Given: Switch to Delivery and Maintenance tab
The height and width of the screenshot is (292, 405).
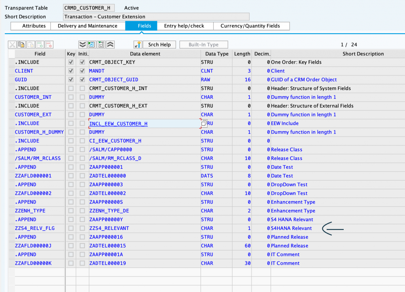Looking at the screenshot, I should (87, 26).
